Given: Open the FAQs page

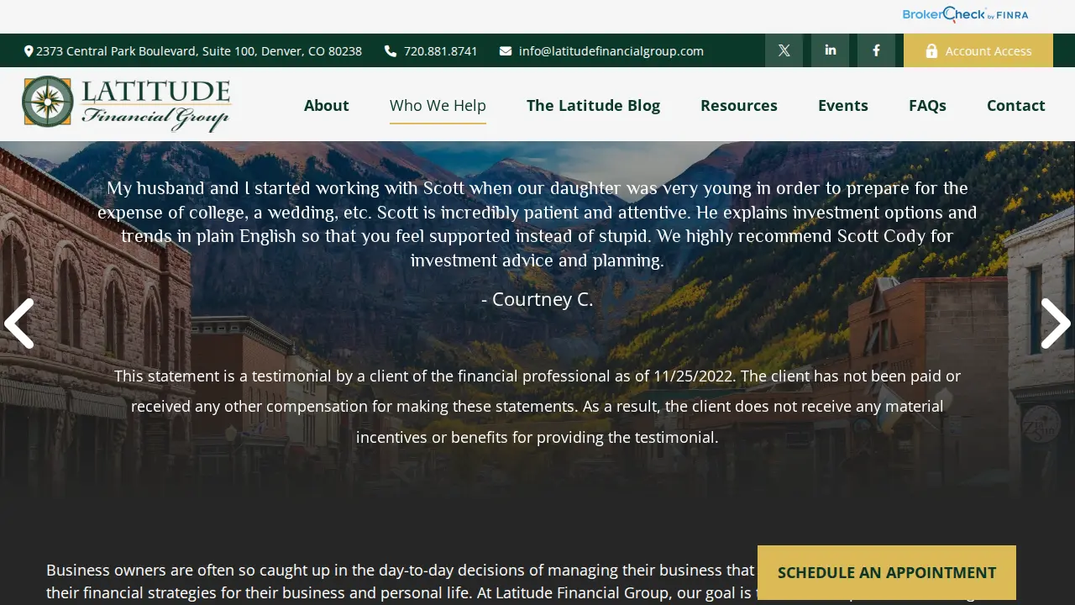Looking at the screenshot, I should (927, 105).
